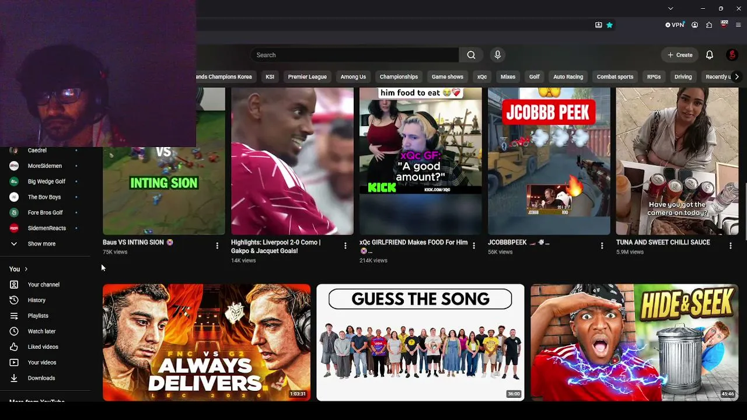Open options menu for JCOBBBPEEK video

[x=602, y=246]
